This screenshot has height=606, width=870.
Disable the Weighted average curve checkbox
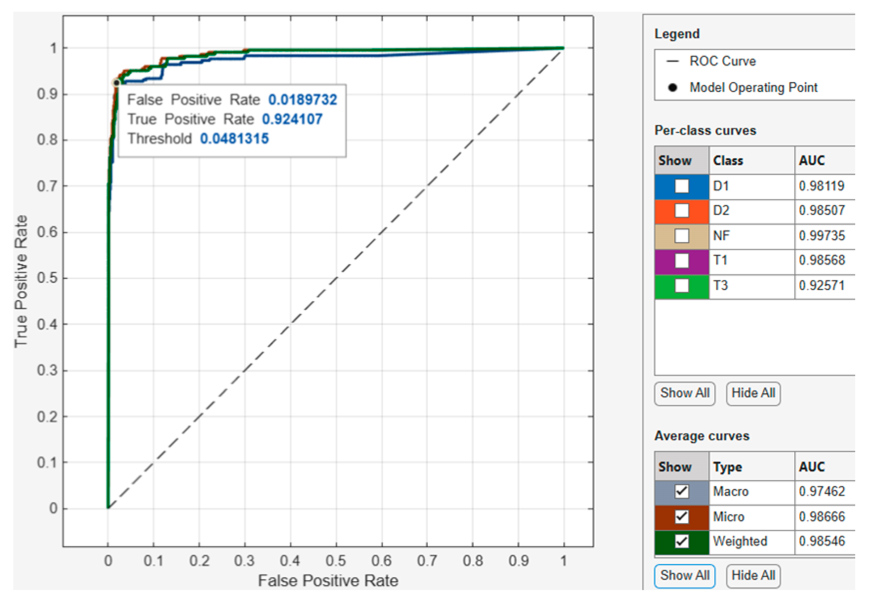681,541
